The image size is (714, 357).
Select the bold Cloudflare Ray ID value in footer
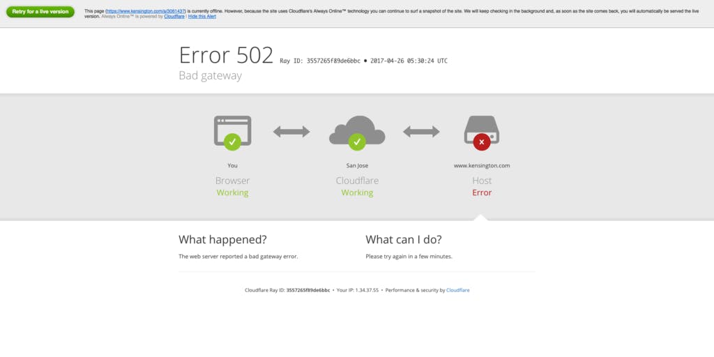click(307, 290)
